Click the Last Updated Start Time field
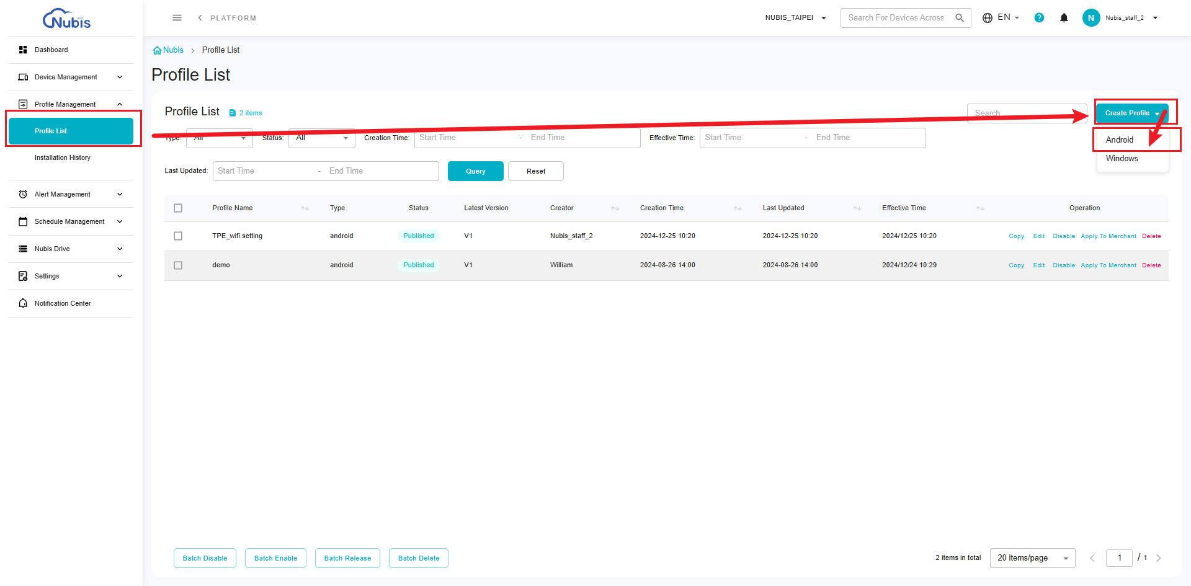 pyautogui.click(x=264, y=171)
